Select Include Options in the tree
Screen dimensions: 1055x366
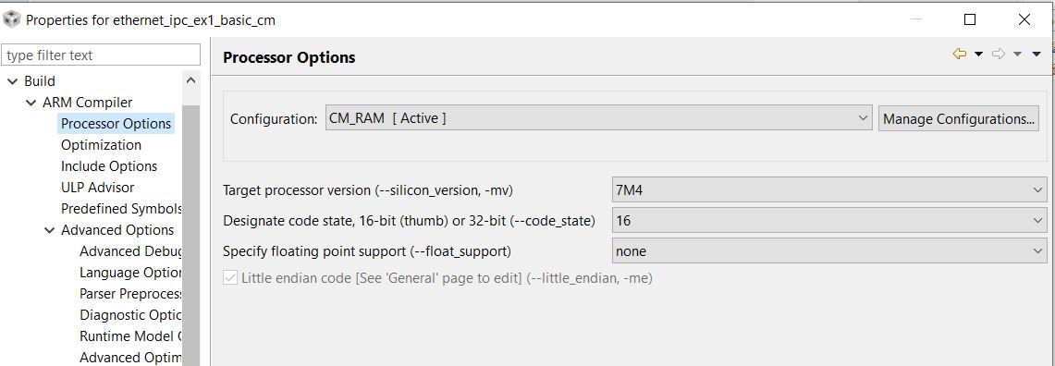coord(109,166)
